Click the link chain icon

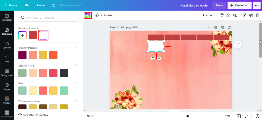pyautogui.click(x=235, y=15)
